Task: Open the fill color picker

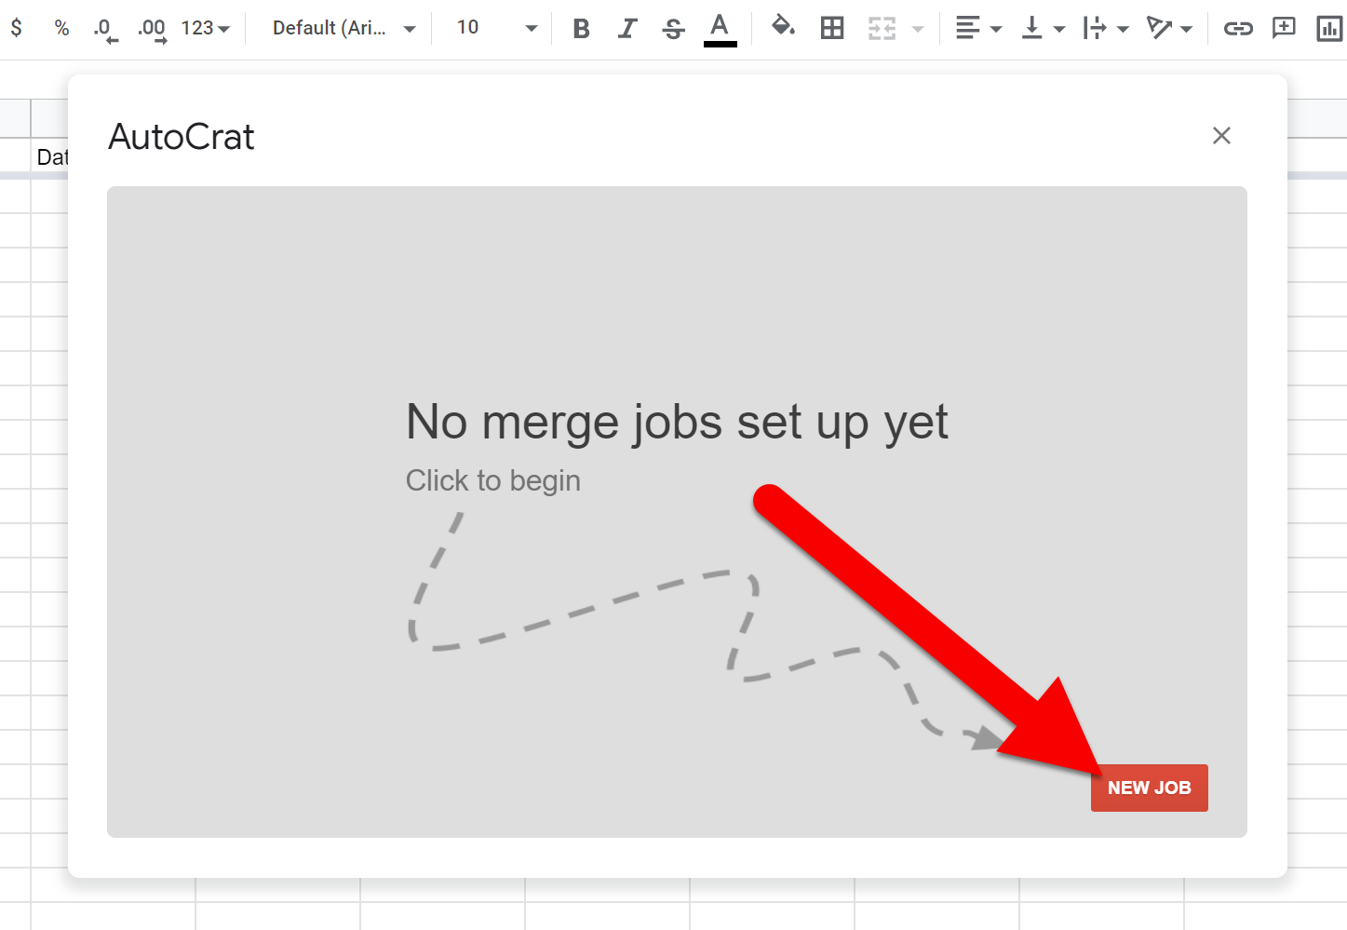Action: tap(784, 27)
